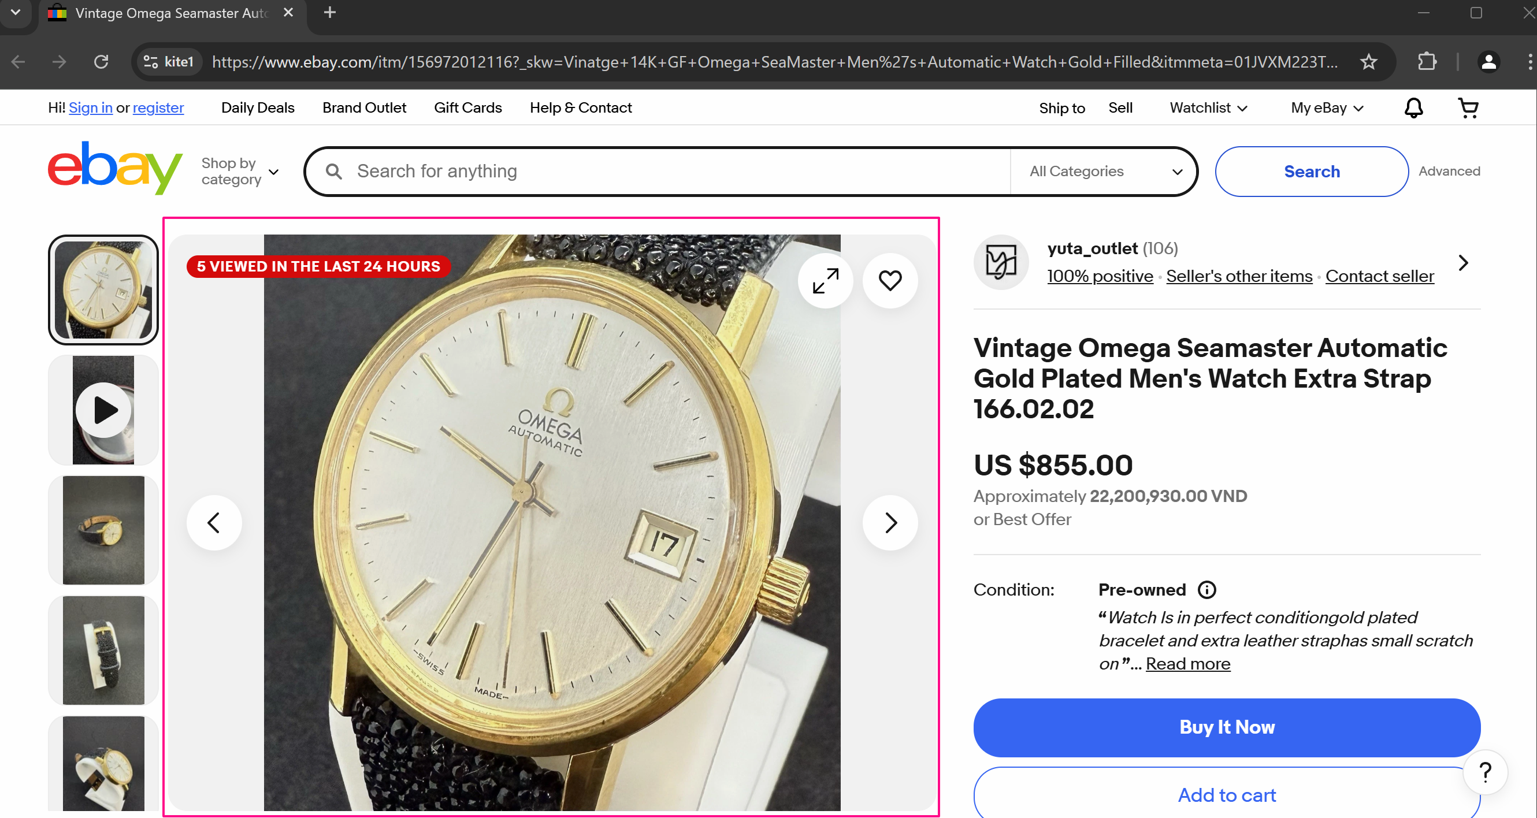The height and width of the screenshot is (818, 1537).
Task: Show the next product image
Action: click(x=890, y=523)
